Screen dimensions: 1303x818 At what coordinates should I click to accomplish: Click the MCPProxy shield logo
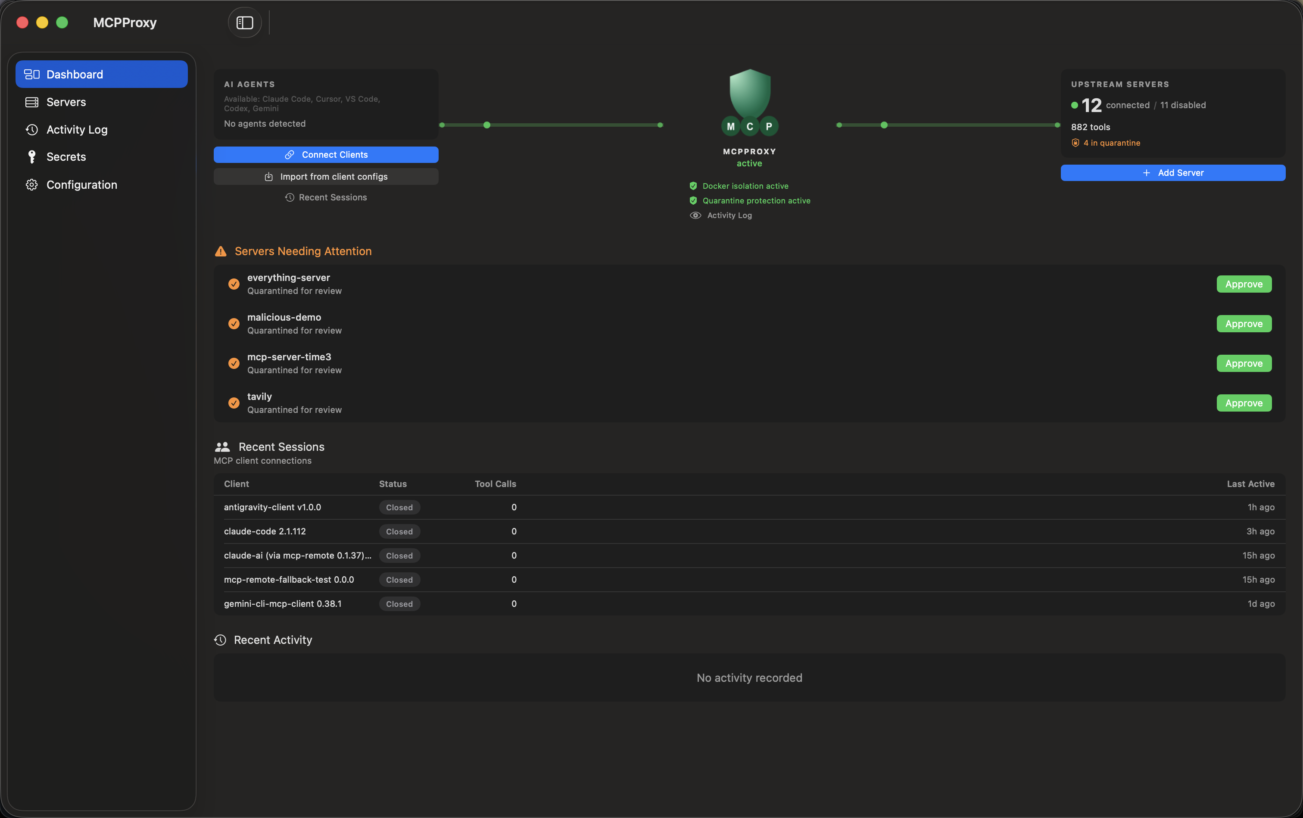pos(750,102)
